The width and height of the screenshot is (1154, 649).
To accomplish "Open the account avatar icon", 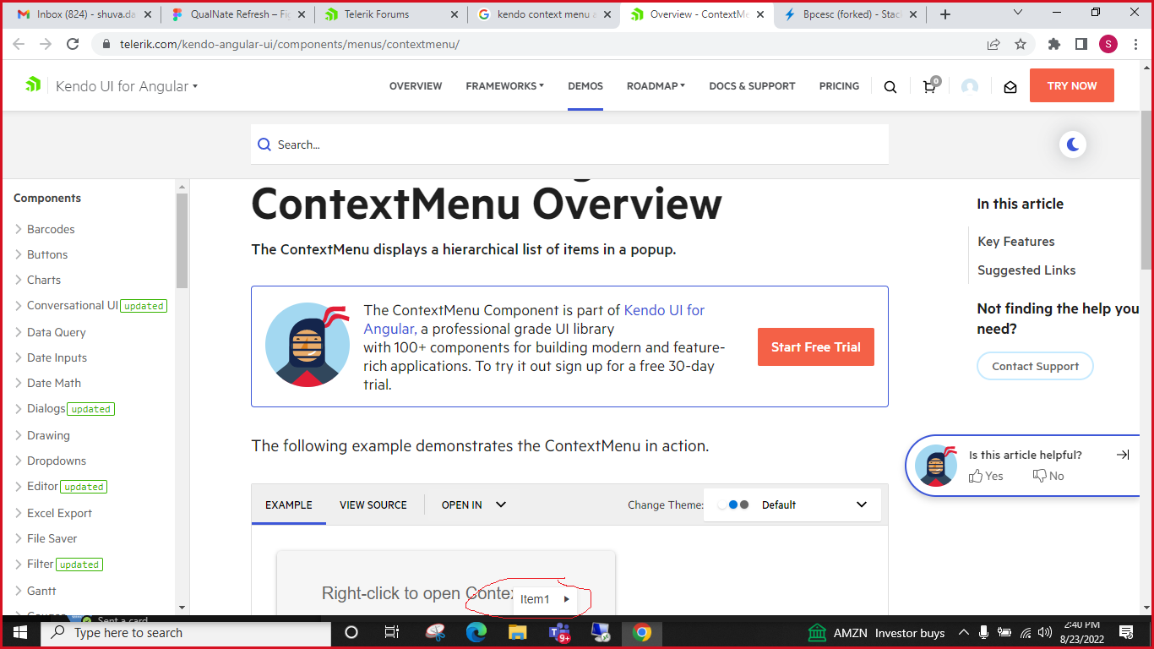I will point(970,86).
